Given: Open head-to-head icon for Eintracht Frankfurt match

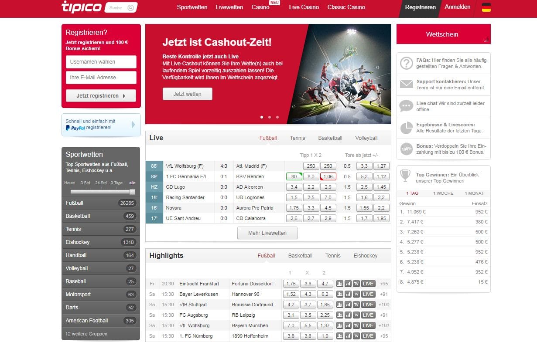Looking at the screenshot, I should tap(340, 284).
